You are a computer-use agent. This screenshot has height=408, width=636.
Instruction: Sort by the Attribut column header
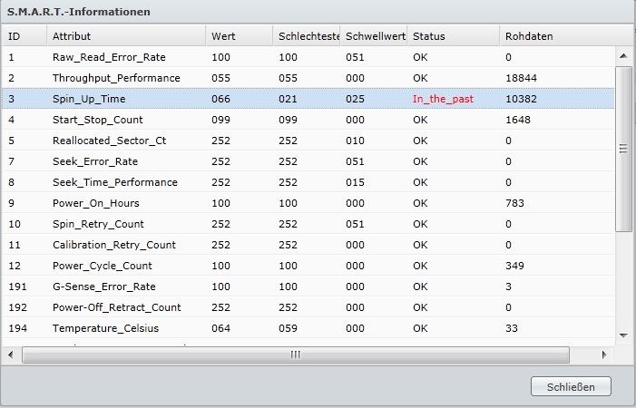coord(126,36)
